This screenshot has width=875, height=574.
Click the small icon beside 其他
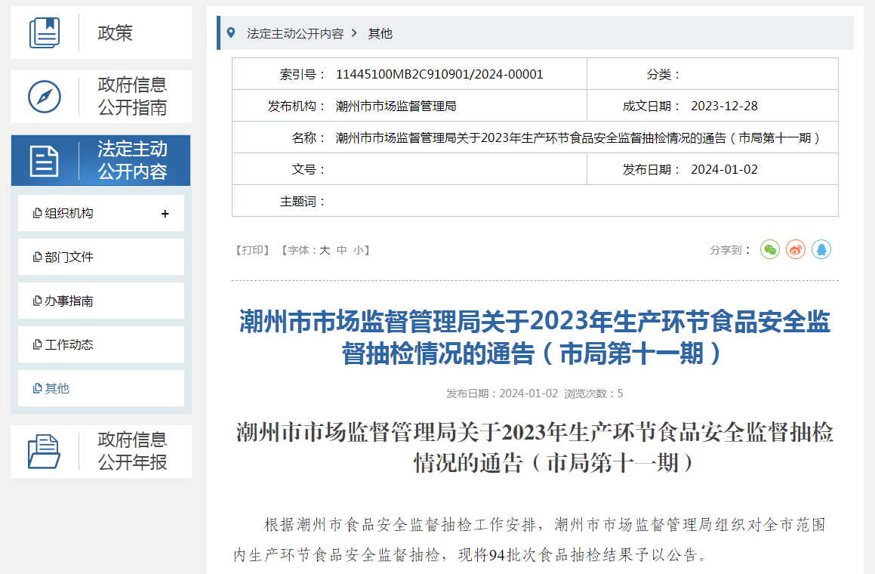(38, 388)
